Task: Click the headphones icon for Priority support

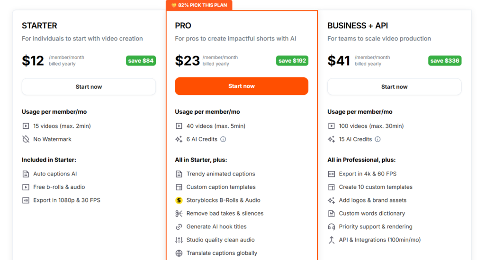Action: click(x=332, y=226)
